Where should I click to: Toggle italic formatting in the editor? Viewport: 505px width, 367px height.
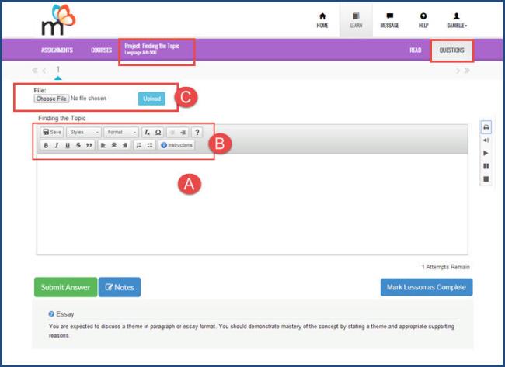tap(57, 145)
